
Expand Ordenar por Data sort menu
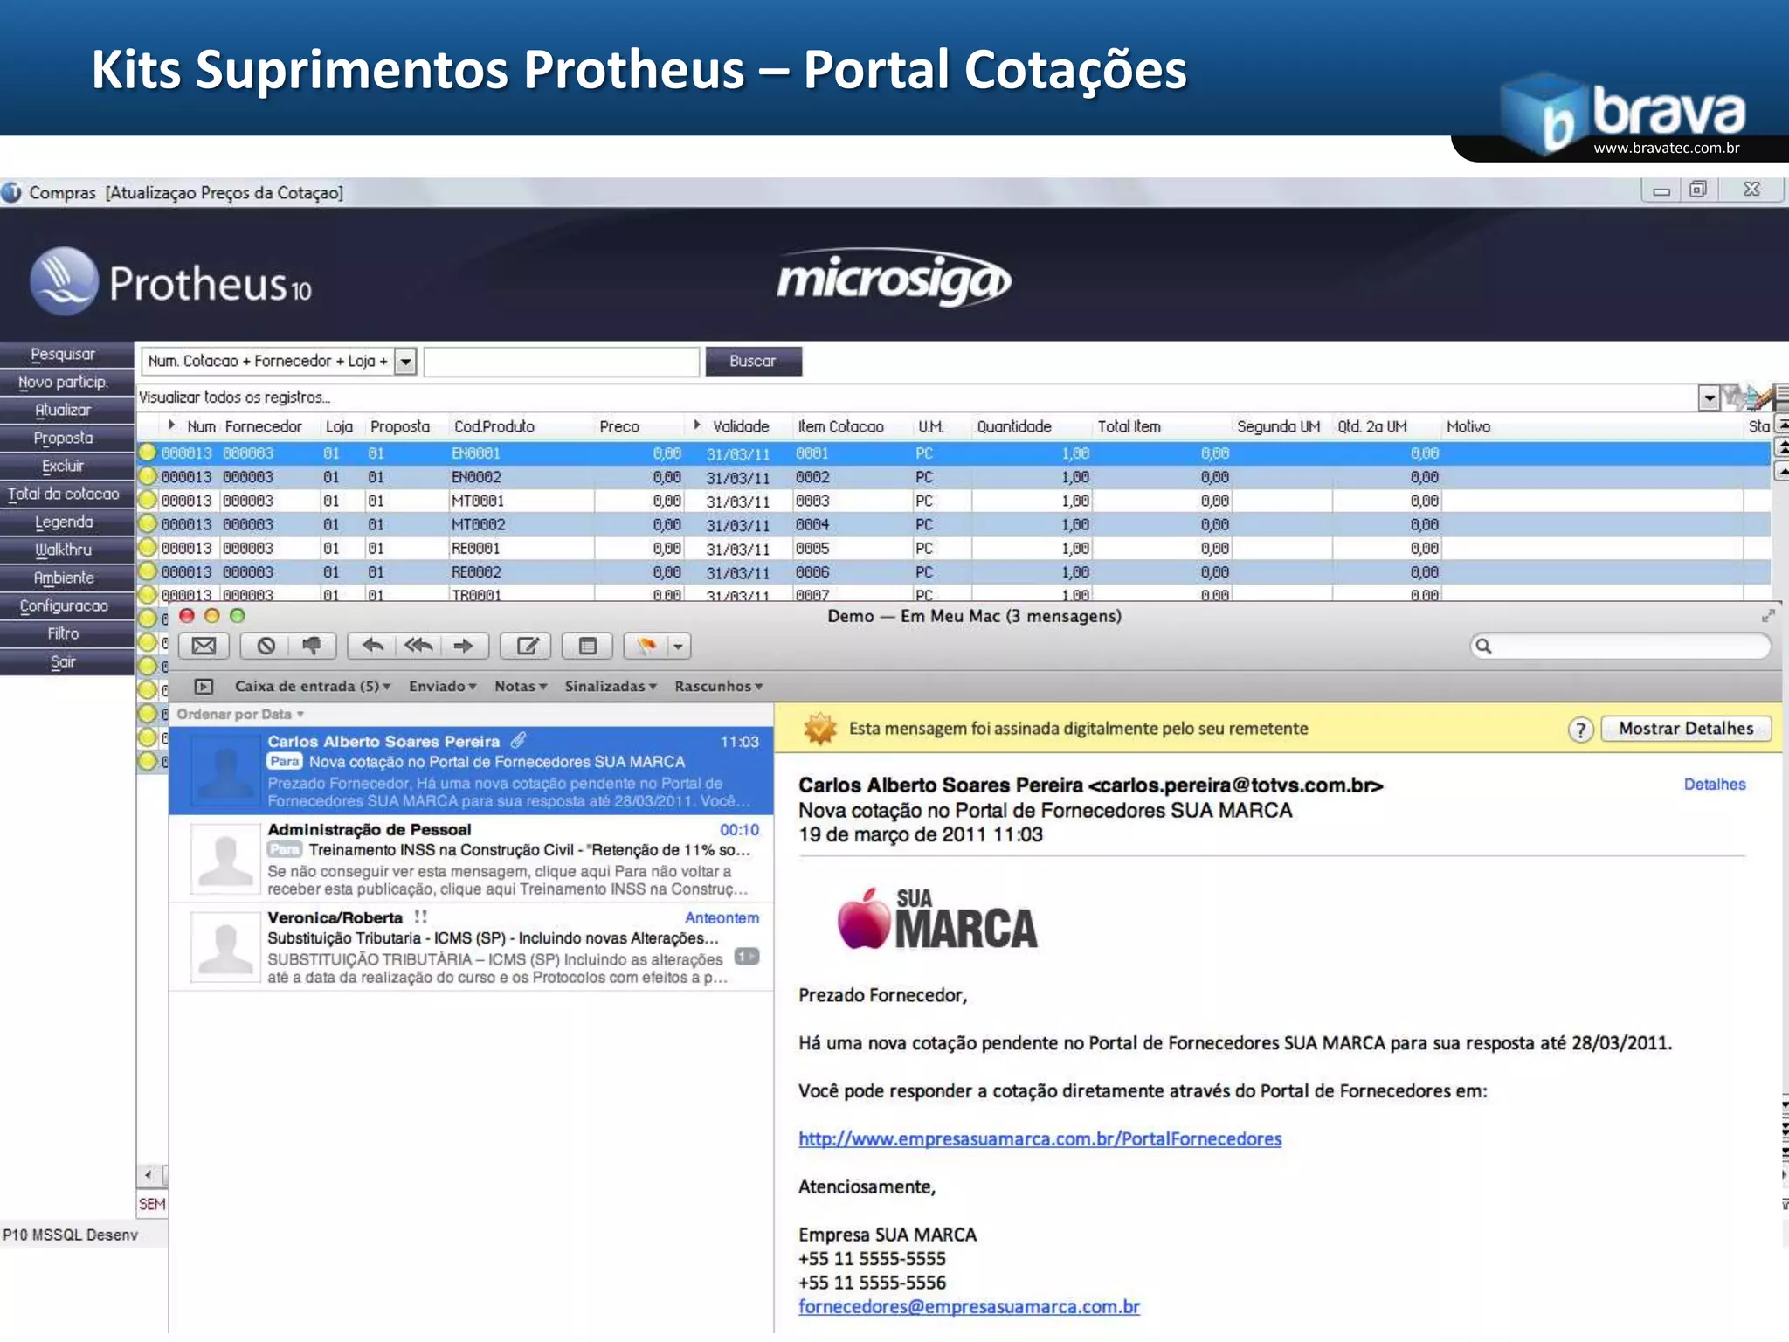(x=240, y=714)
